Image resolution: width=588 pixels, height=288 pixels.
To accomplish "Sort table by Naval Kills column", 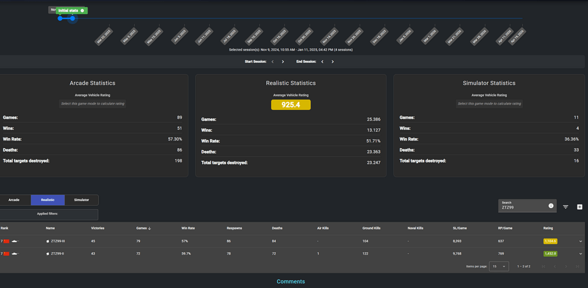I will coord(416,228).
